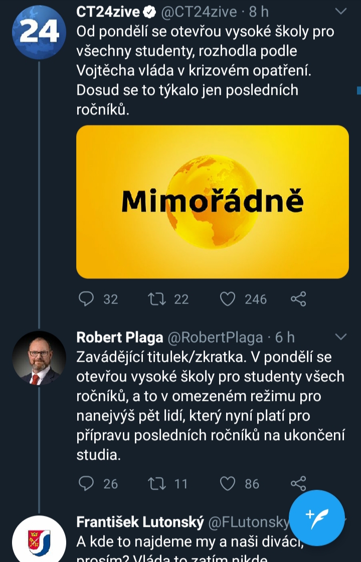Reply to the CT24zive tweet
This screenshot has width=361, height=562.
(87, 299)
